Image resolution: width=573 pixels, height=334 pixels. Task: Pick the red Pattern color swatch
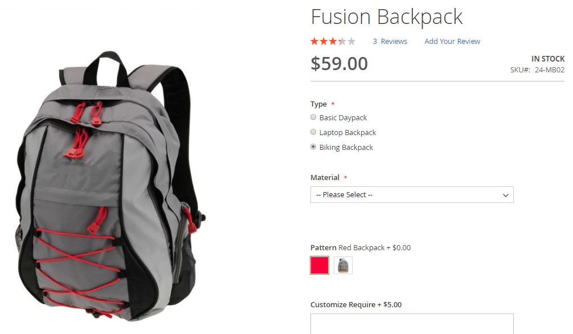point(320,265)
